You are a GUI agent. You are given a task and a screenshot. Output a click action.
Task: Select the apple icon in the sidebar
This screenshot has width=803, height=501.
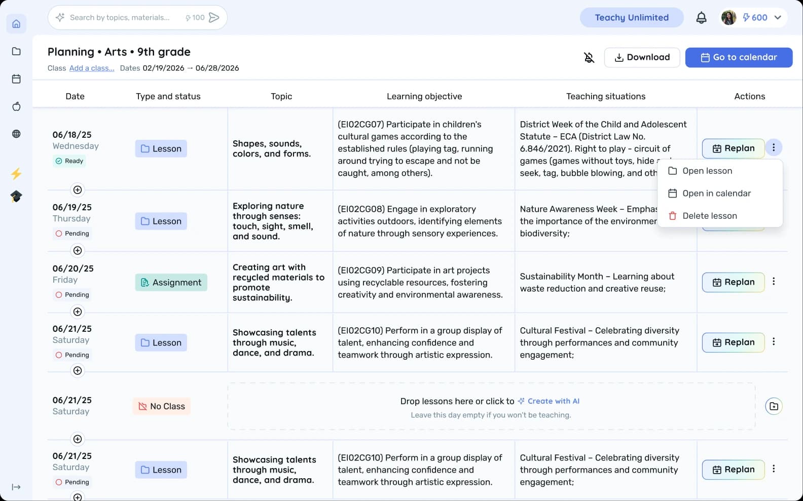click(16, 106)
